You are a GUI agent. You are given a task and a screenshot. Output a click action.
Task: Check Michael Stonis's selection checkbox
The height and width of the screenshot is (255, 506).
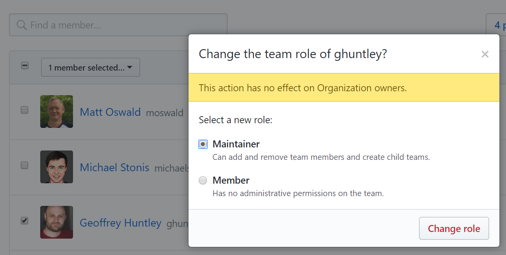[x=24, y=165]
